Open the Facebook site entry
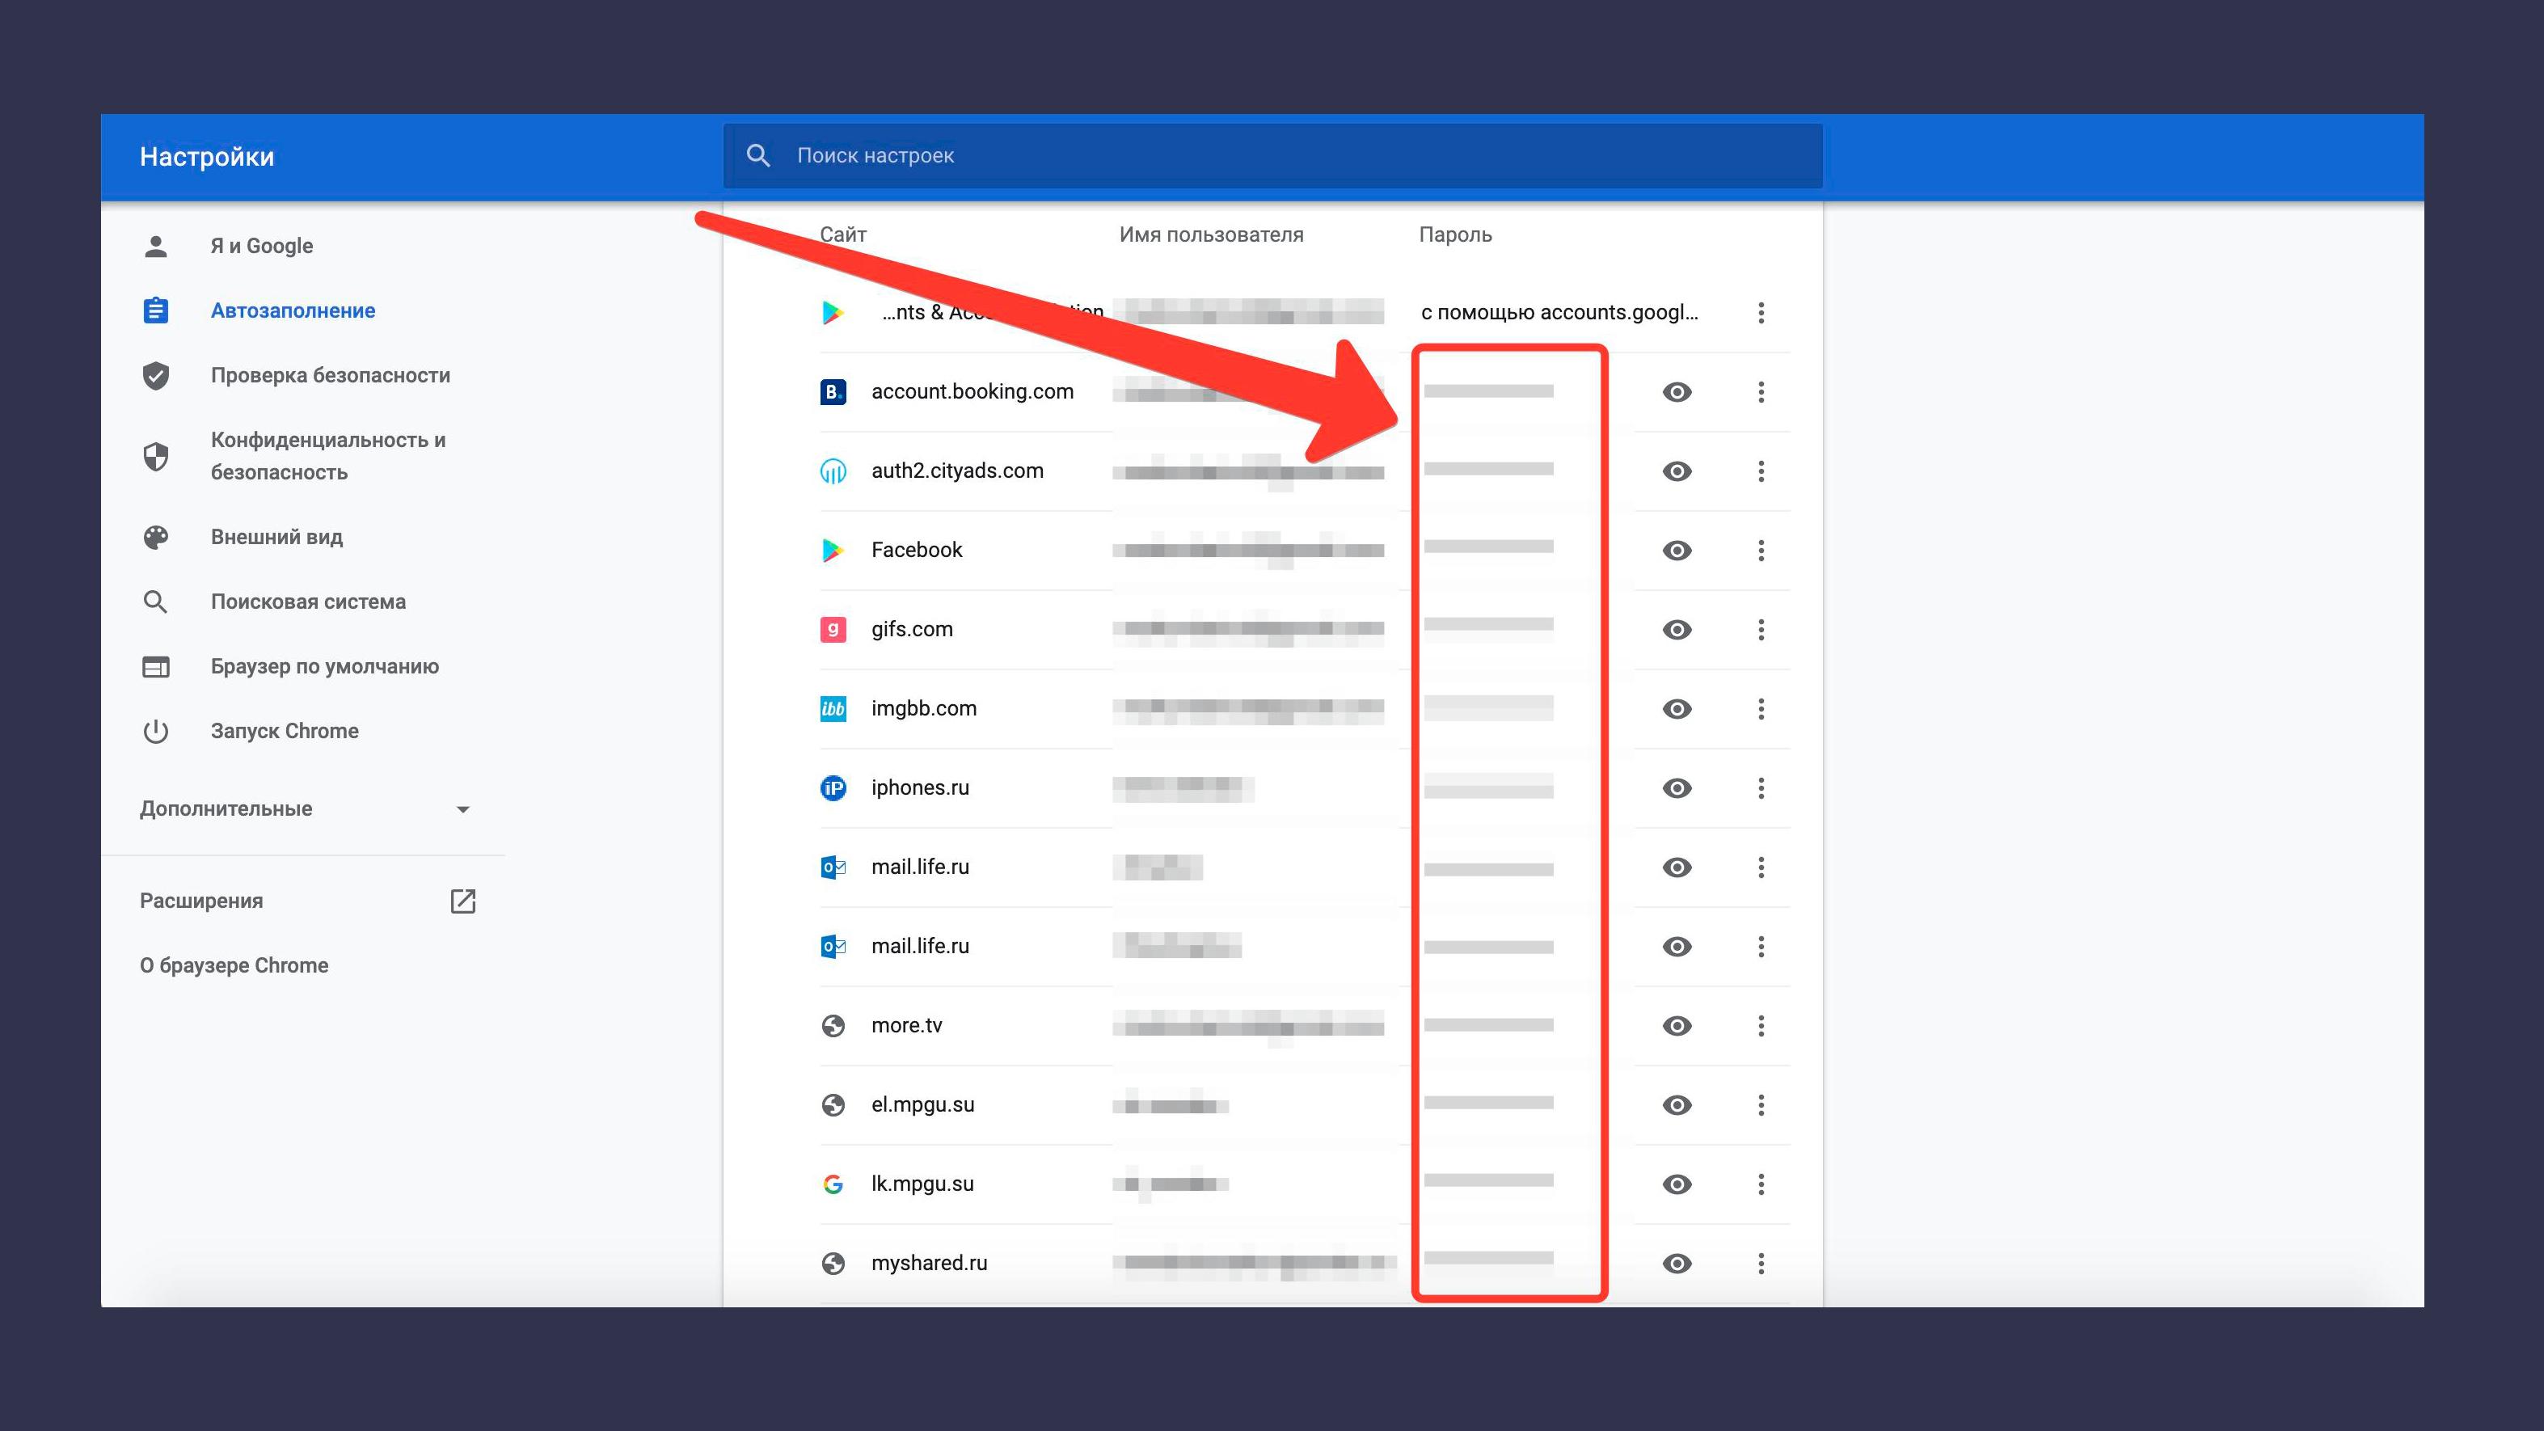This screenshot has width=2544, height=1431. click(x=917, y=550)
